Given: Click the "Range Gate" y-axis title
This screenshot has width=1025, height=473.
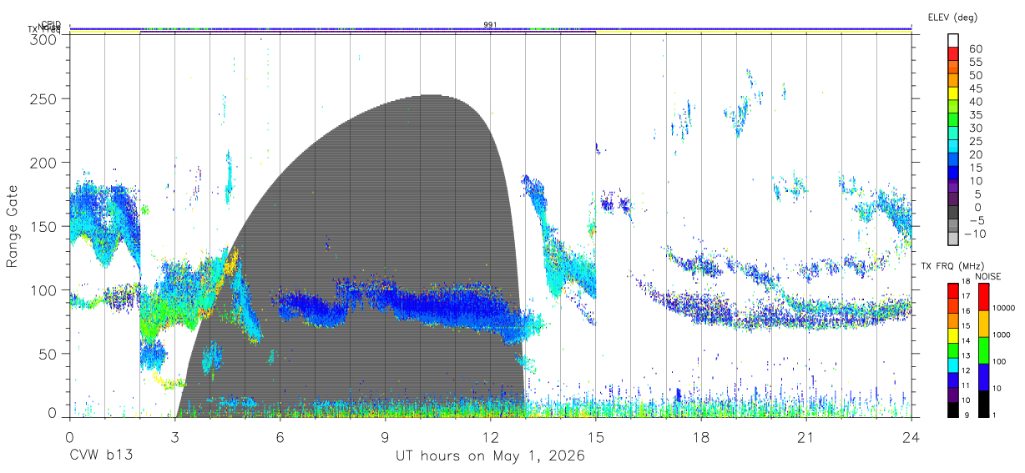Looking at the screenshot, I should coord(13,227).
